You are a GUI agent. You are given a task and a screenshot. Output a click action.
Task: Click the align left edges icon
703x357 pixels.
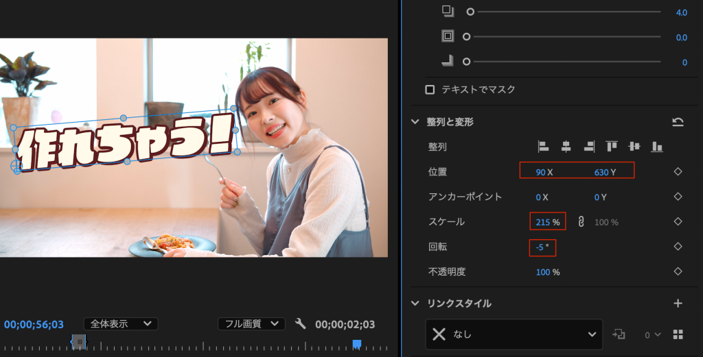(543, 146)
